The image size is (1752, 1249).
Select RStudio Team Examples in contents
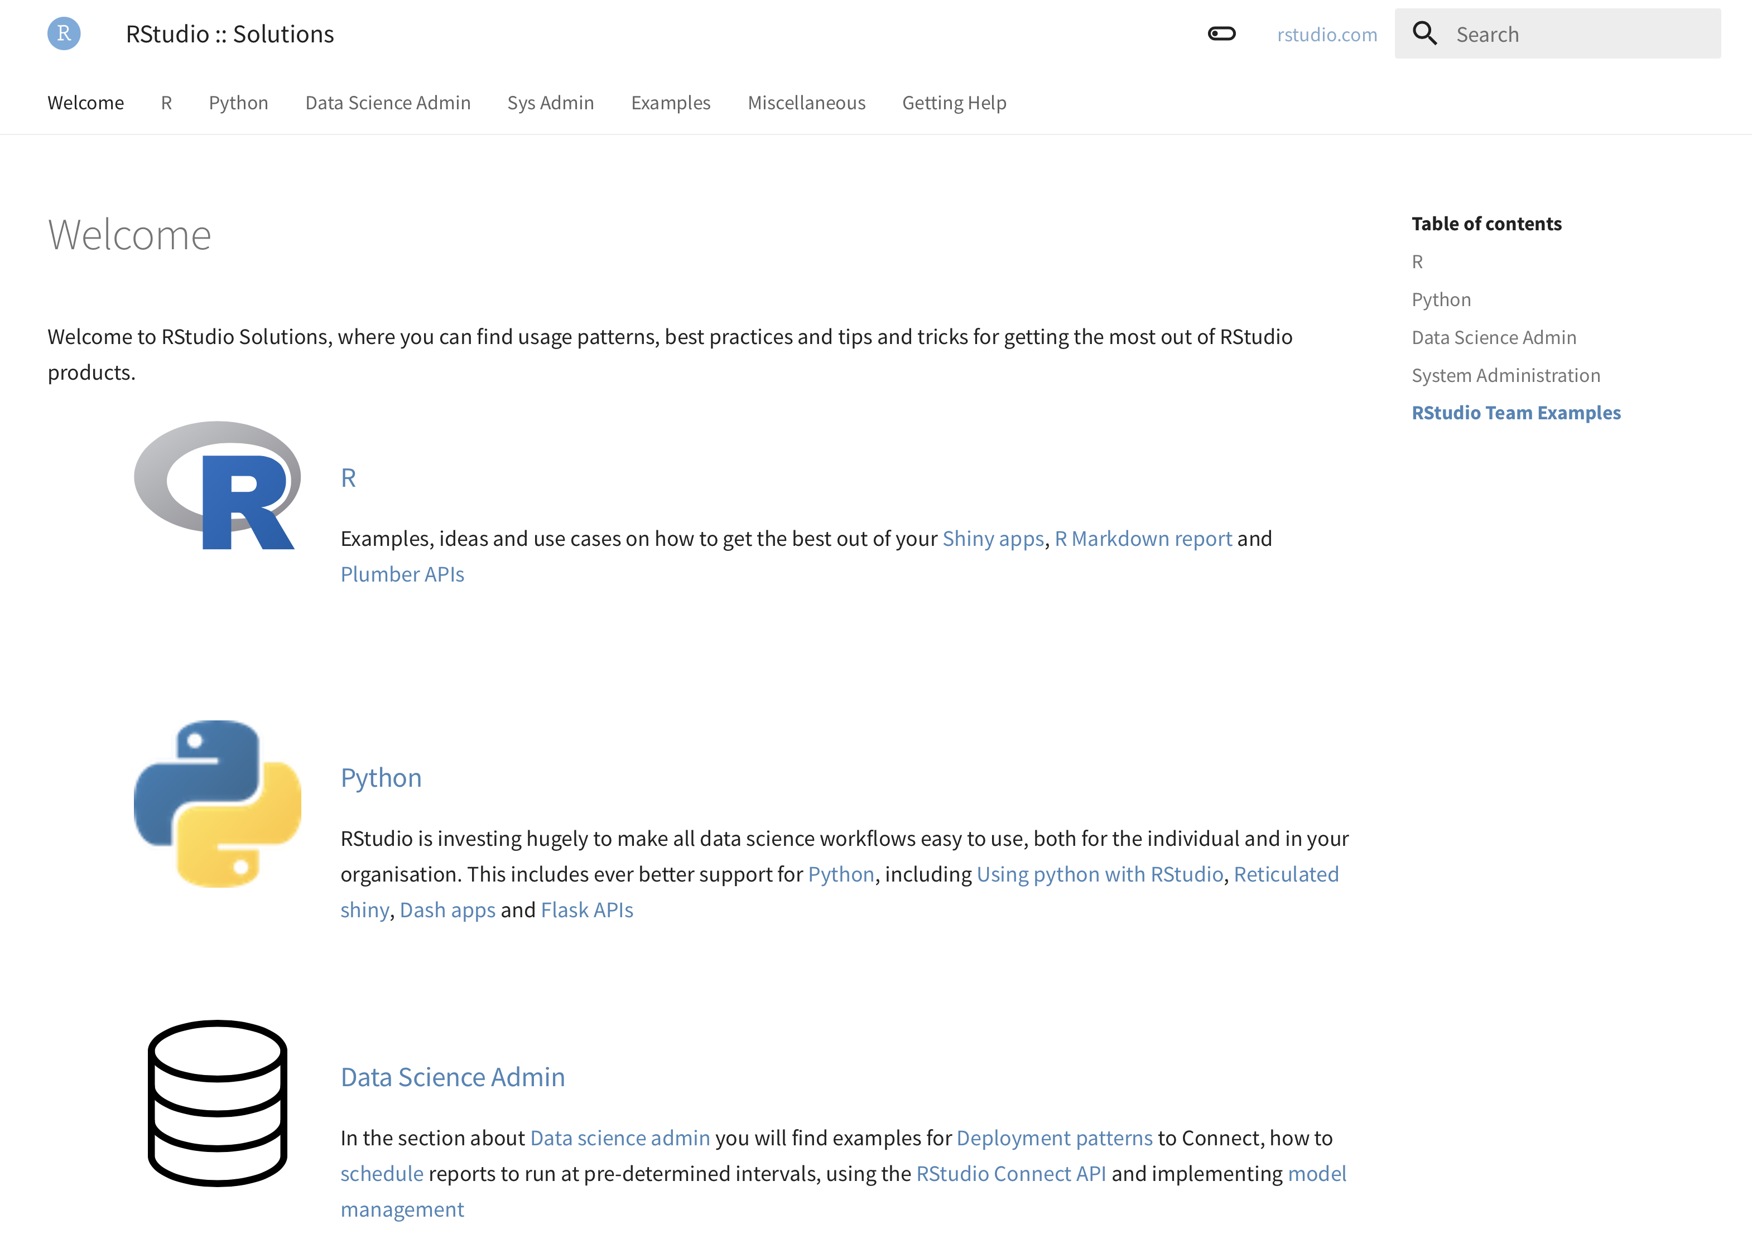click(x=1515, y=413)
